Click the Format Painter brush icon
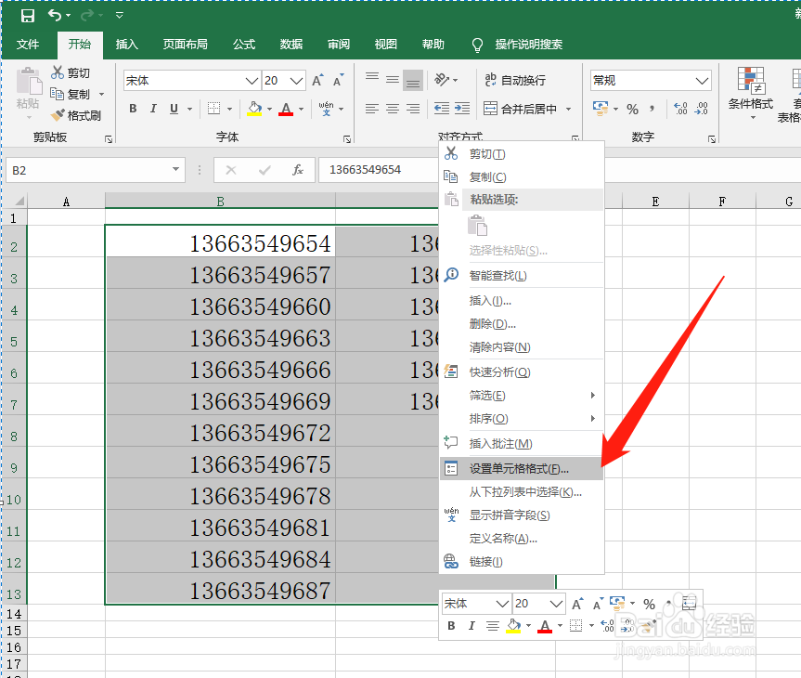Viewport: 801px width, 678px height. coord(58,115)
